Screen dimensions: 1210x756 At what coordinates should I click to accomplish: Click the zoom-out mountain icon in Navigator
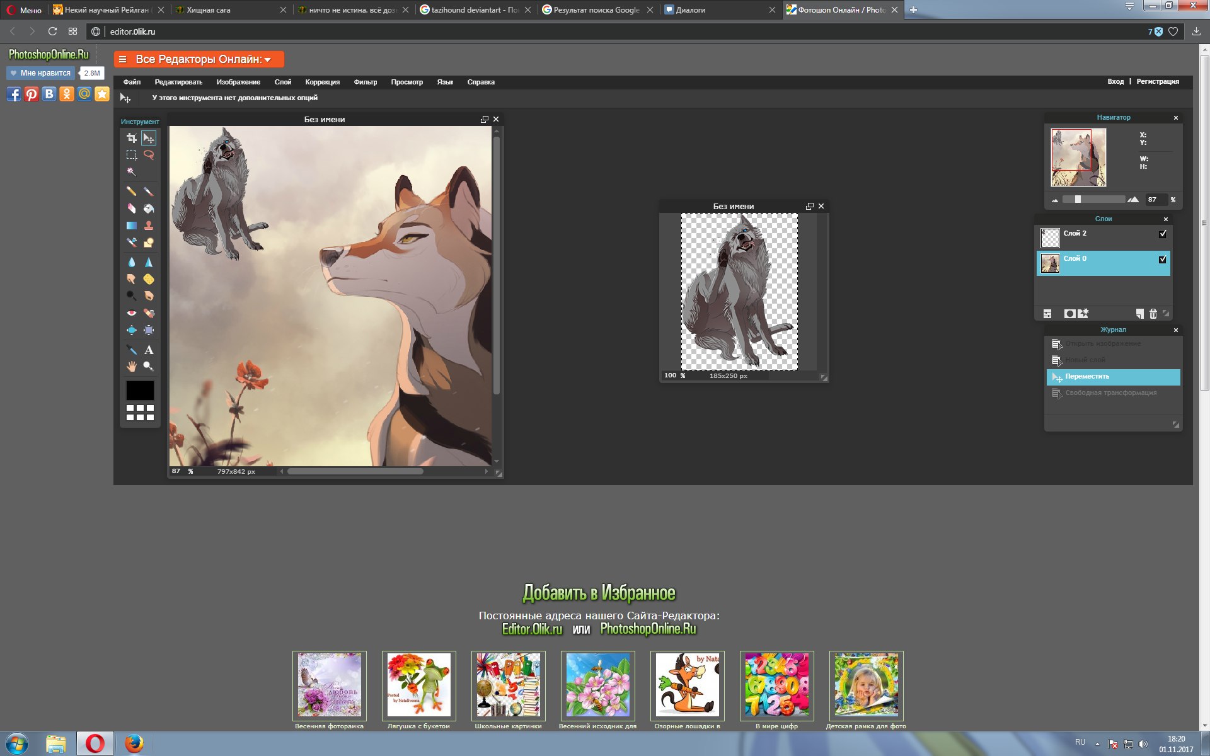1055,200
